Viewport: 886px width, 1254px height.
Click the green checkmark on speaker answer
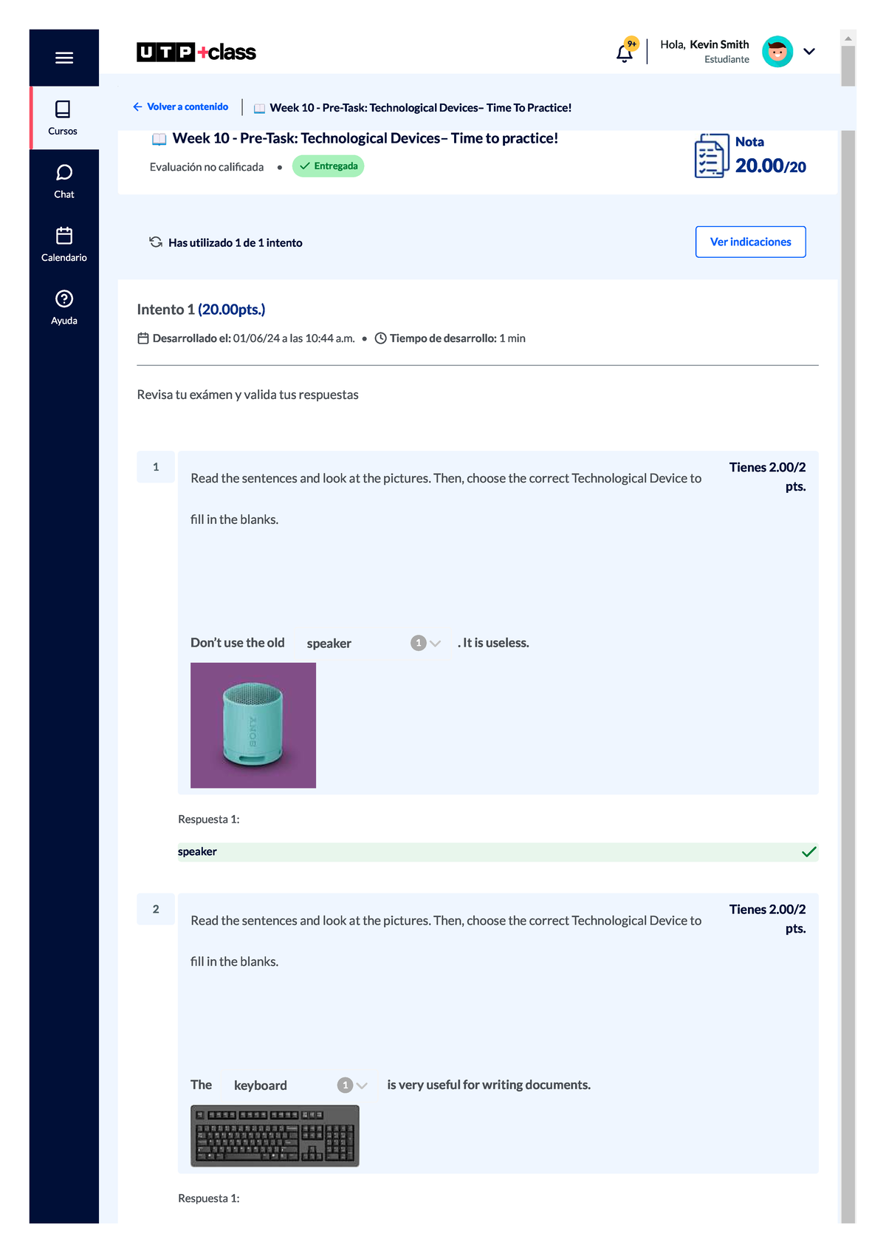[x=808, y=852]
